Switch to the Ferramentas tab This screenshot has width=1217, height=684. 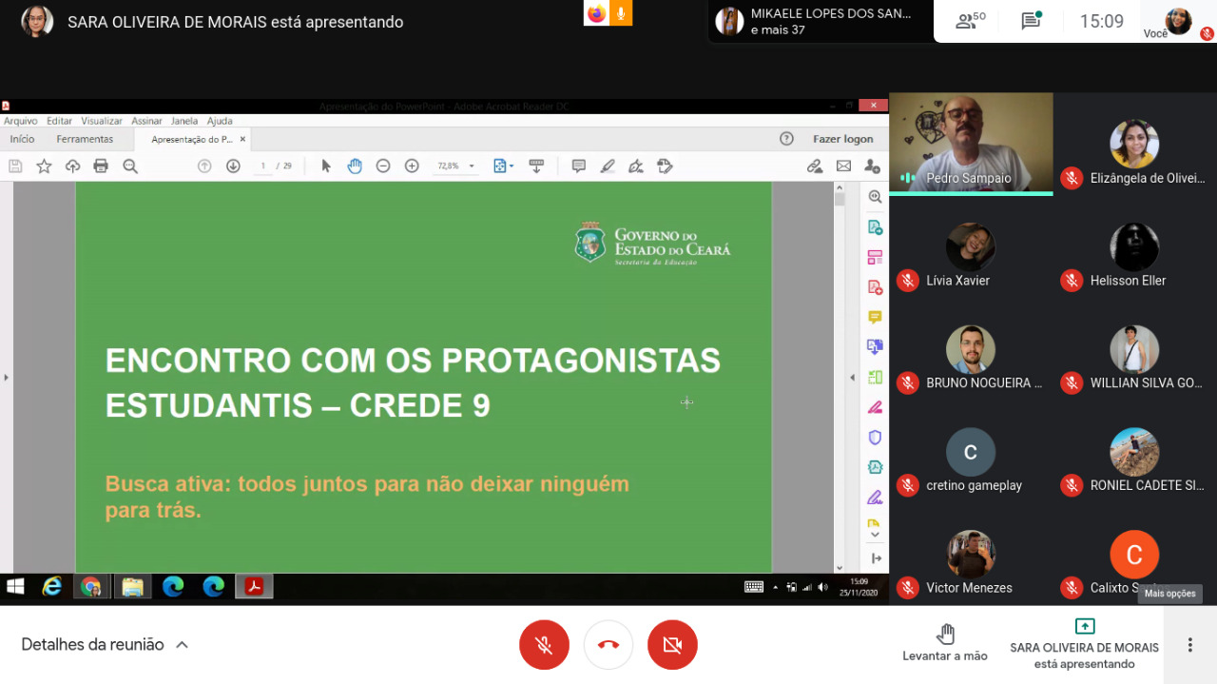coord(85,139)
